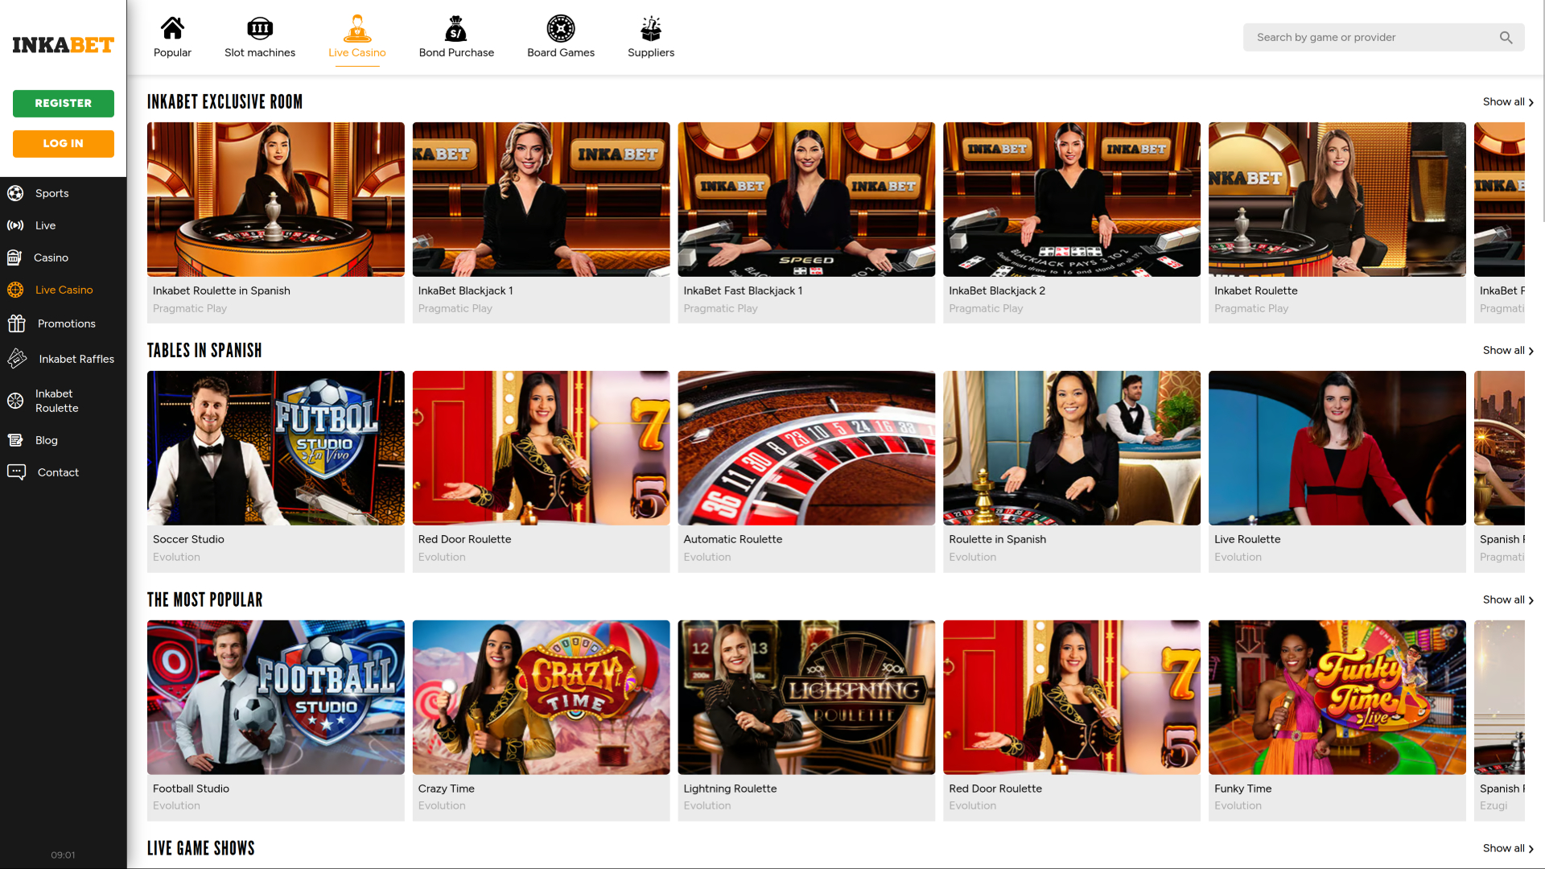
Task: Click the Register button
Action: [63, 103]
